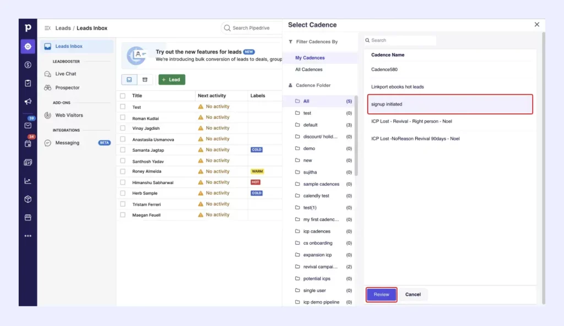Click the cadence Search input field

(x=400, y=40)
